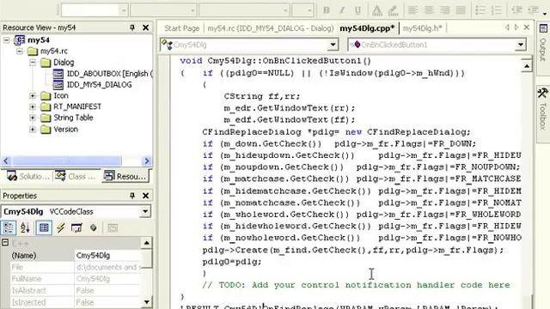Click the disabled Property Pages icon
The image size is (550, 309).
click(x=113, y=228)
